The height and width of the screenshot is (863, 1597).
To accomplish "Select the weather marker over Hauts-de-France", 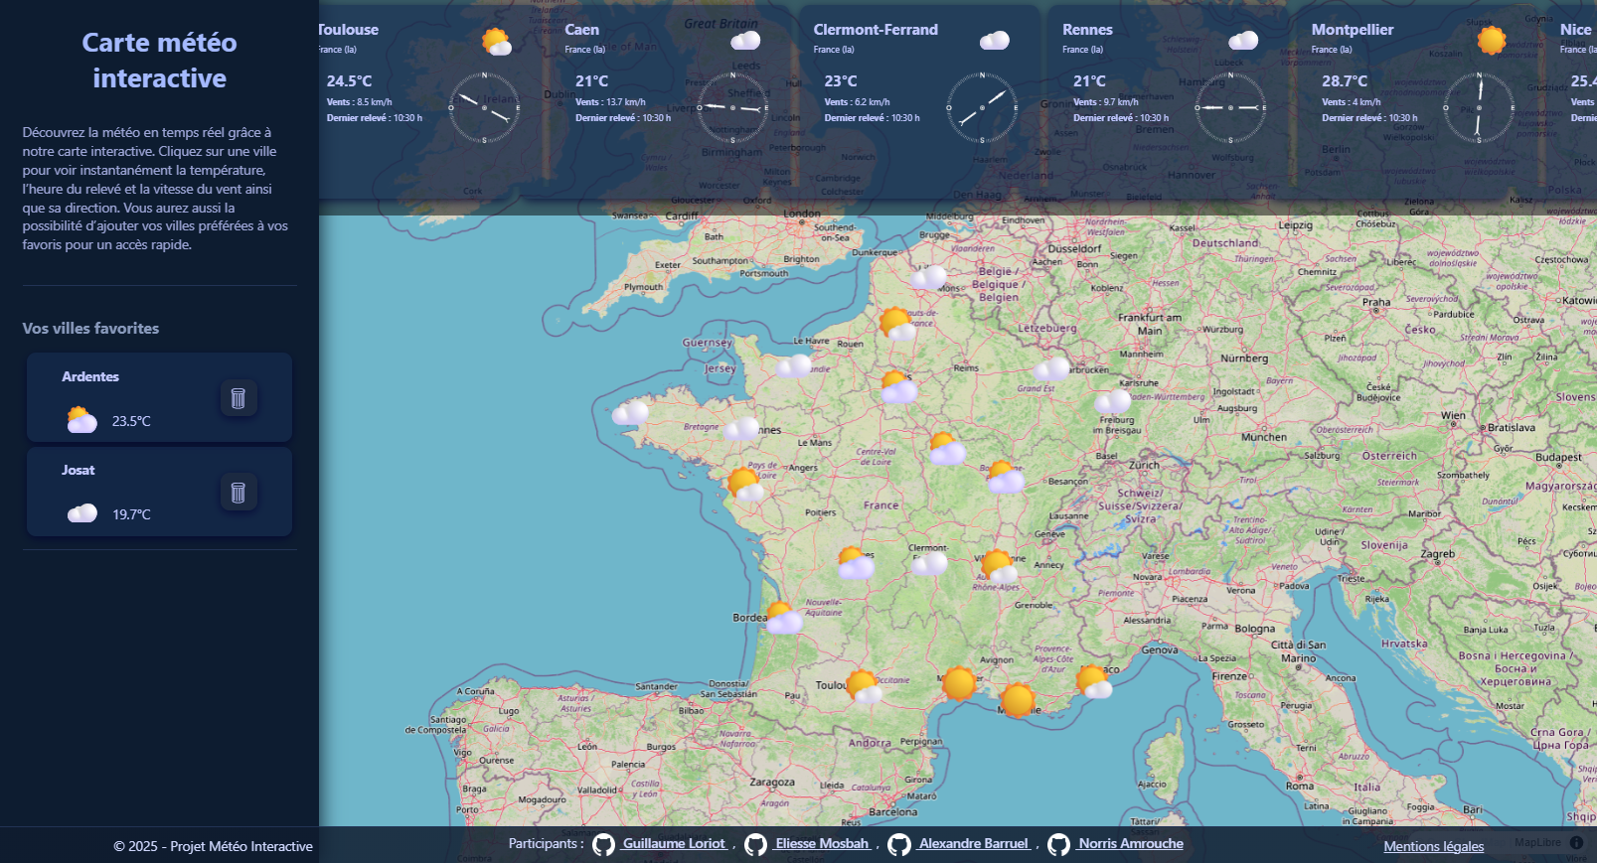I will pos(897,325).
